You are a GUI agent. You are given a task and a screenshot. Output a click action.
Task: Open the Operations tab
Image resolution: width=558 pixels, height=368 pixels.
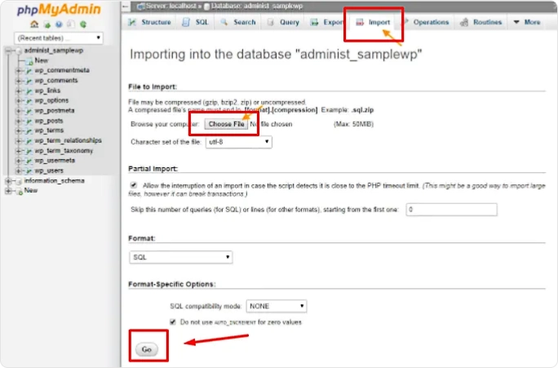click(x=425, y=22)
